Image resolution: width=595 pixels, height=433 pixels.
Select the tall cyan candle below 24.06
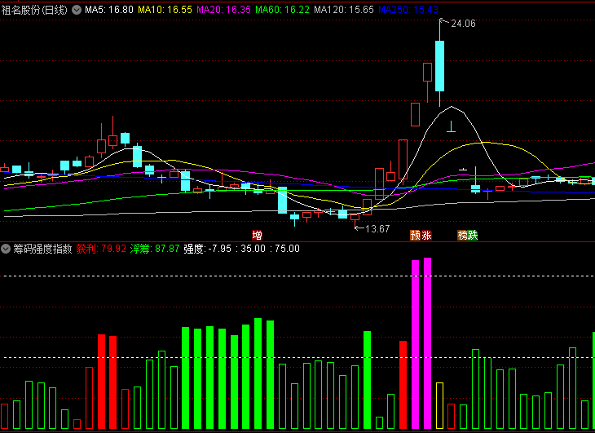pyautogui.click(x=439, y=66)
